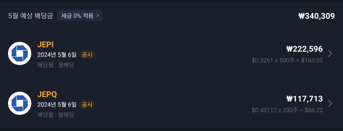Click JEPQ date 2024년 5월 6일
The width and height of the screenshot is (343, 131).
[57, 105]
